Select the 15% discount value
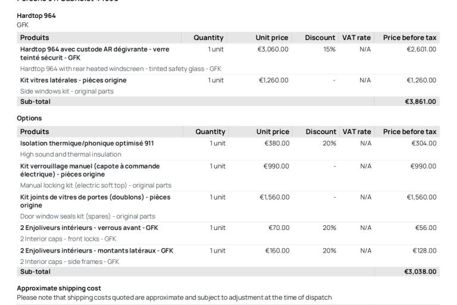This screenshot has width=457, height=305. [x=329, y=49]
